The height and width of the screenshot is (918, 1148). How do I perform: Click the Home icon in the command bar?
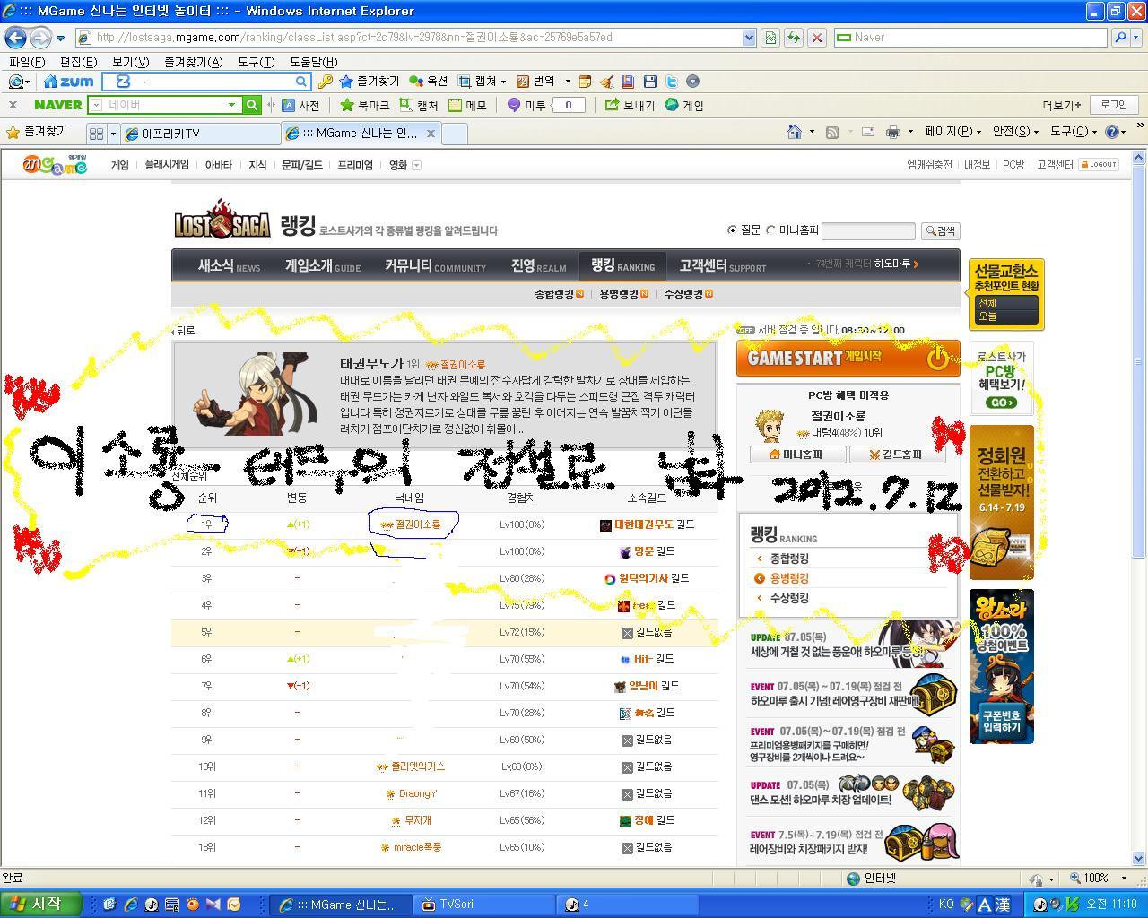(x=794, y=132)
